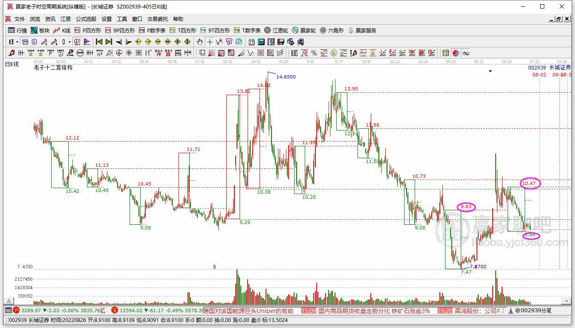Click the 002939 stock code
The width and height of the screenshot is (575, 328).
click(x=537, y=67)
